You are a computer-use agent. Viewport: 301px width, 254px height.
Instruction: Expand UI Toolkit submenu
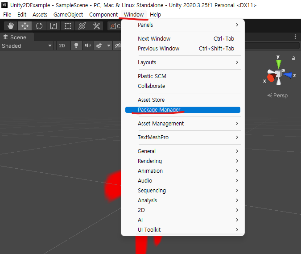click(x=183, y=229)
